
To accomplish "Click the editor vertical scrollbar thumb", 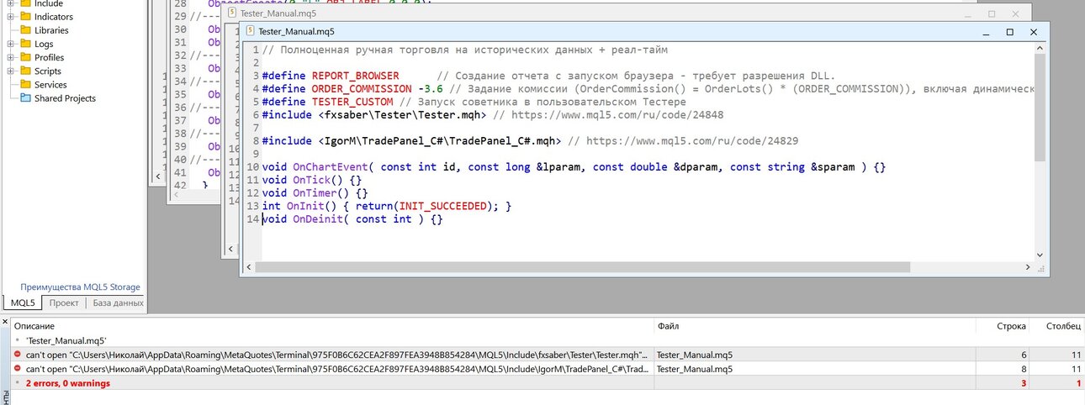I will click(1040, 108).
